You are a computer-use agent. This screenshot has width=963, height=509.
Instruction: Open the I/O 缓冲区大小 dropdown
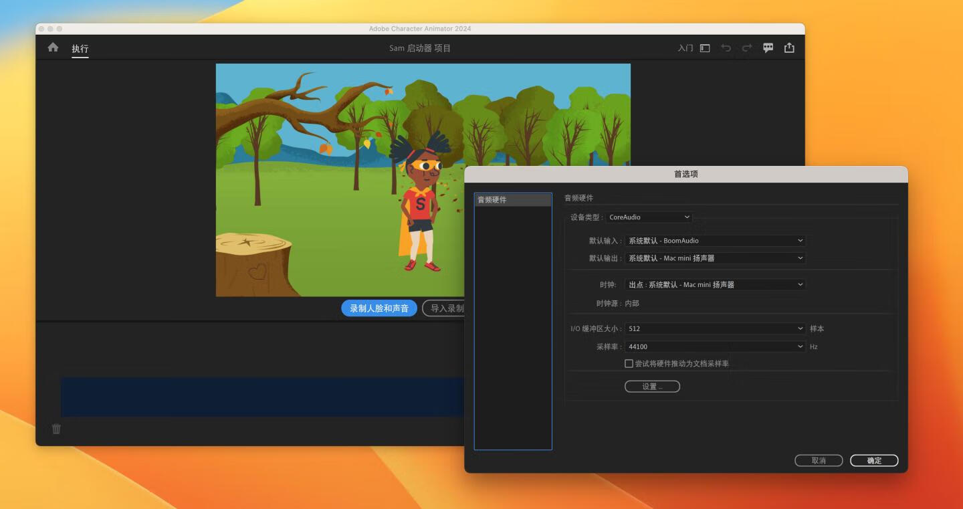(715, 329)
